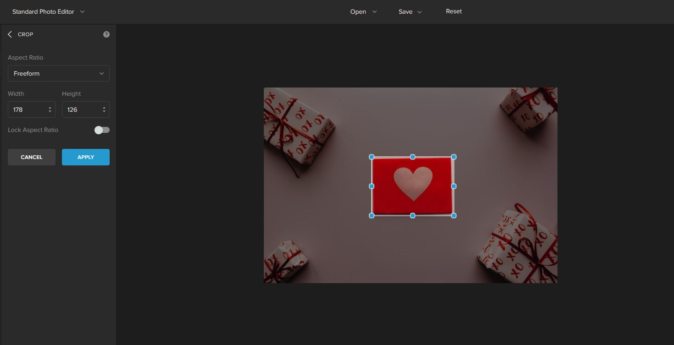Viewport: 674px width, 345px height.
Task: Open the crop help question mark icon
Action: pyautogui.click(x=106, y=34)
